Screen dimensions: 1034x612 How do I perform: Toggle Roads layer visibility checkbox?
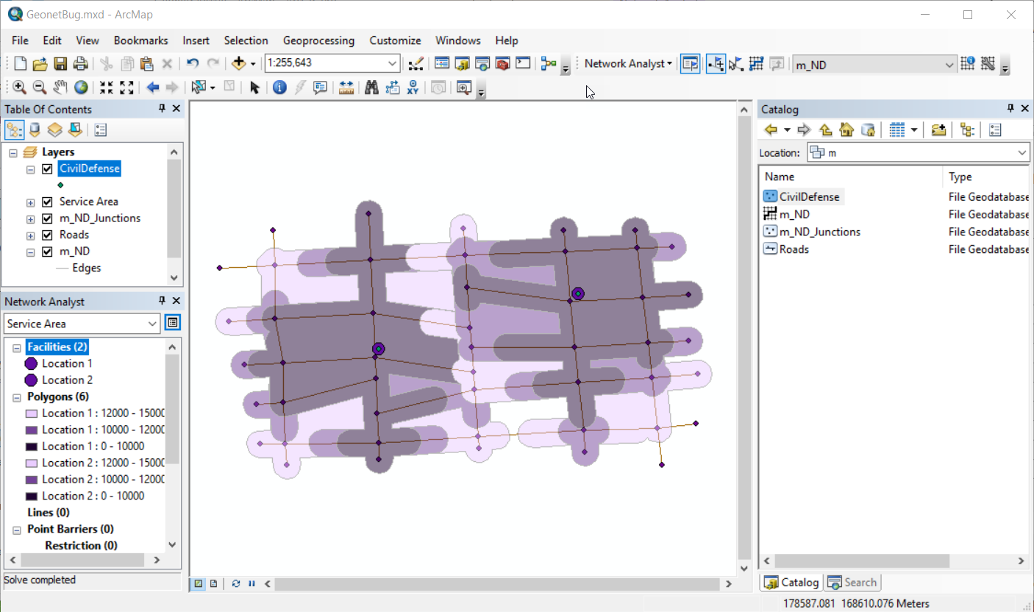click(47, 235)
